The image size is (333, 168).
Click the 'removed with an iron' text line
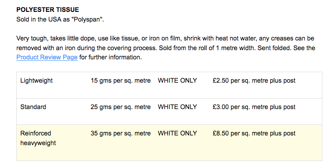[166, 48]
